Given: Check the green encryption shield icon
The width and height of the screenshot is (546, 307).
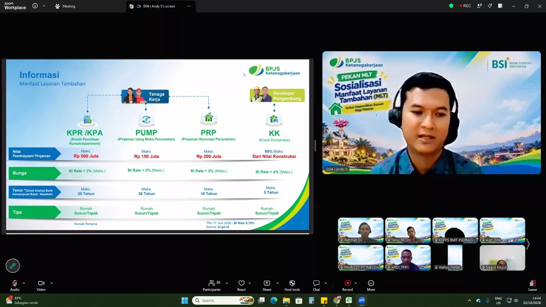Looking at the screenshot, I should click(x=451, y=6).
